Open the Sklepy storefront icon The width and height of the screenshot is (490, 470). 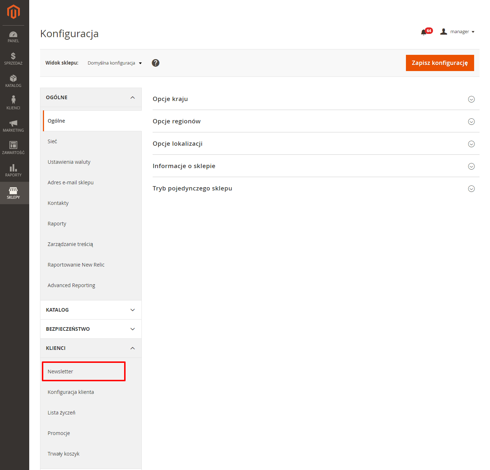coord(13,193)
